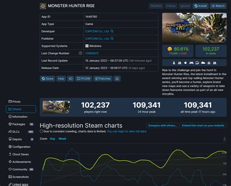Image resolution: width=231 pixels, height=186 pixels.
Task: Open the Achievements sidebar tab
Action: (x=21, y=162)
